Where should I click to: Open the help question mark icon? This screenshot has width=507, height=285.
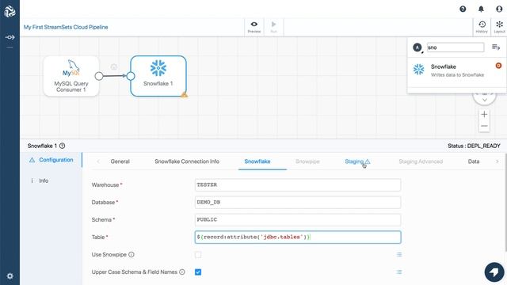pyautogui.click(x=463, y=9)
